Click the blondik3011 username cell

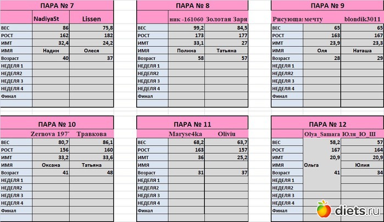click(359, 19)
